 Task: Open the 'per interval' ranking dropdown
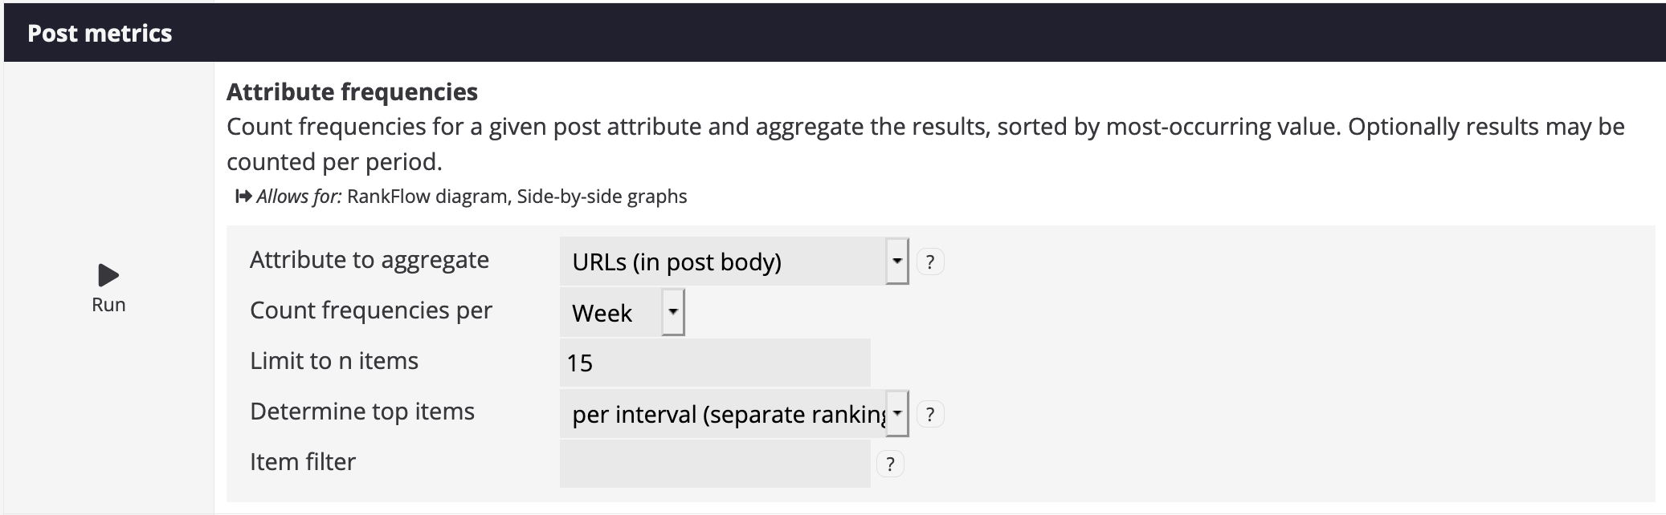point(733,414)
